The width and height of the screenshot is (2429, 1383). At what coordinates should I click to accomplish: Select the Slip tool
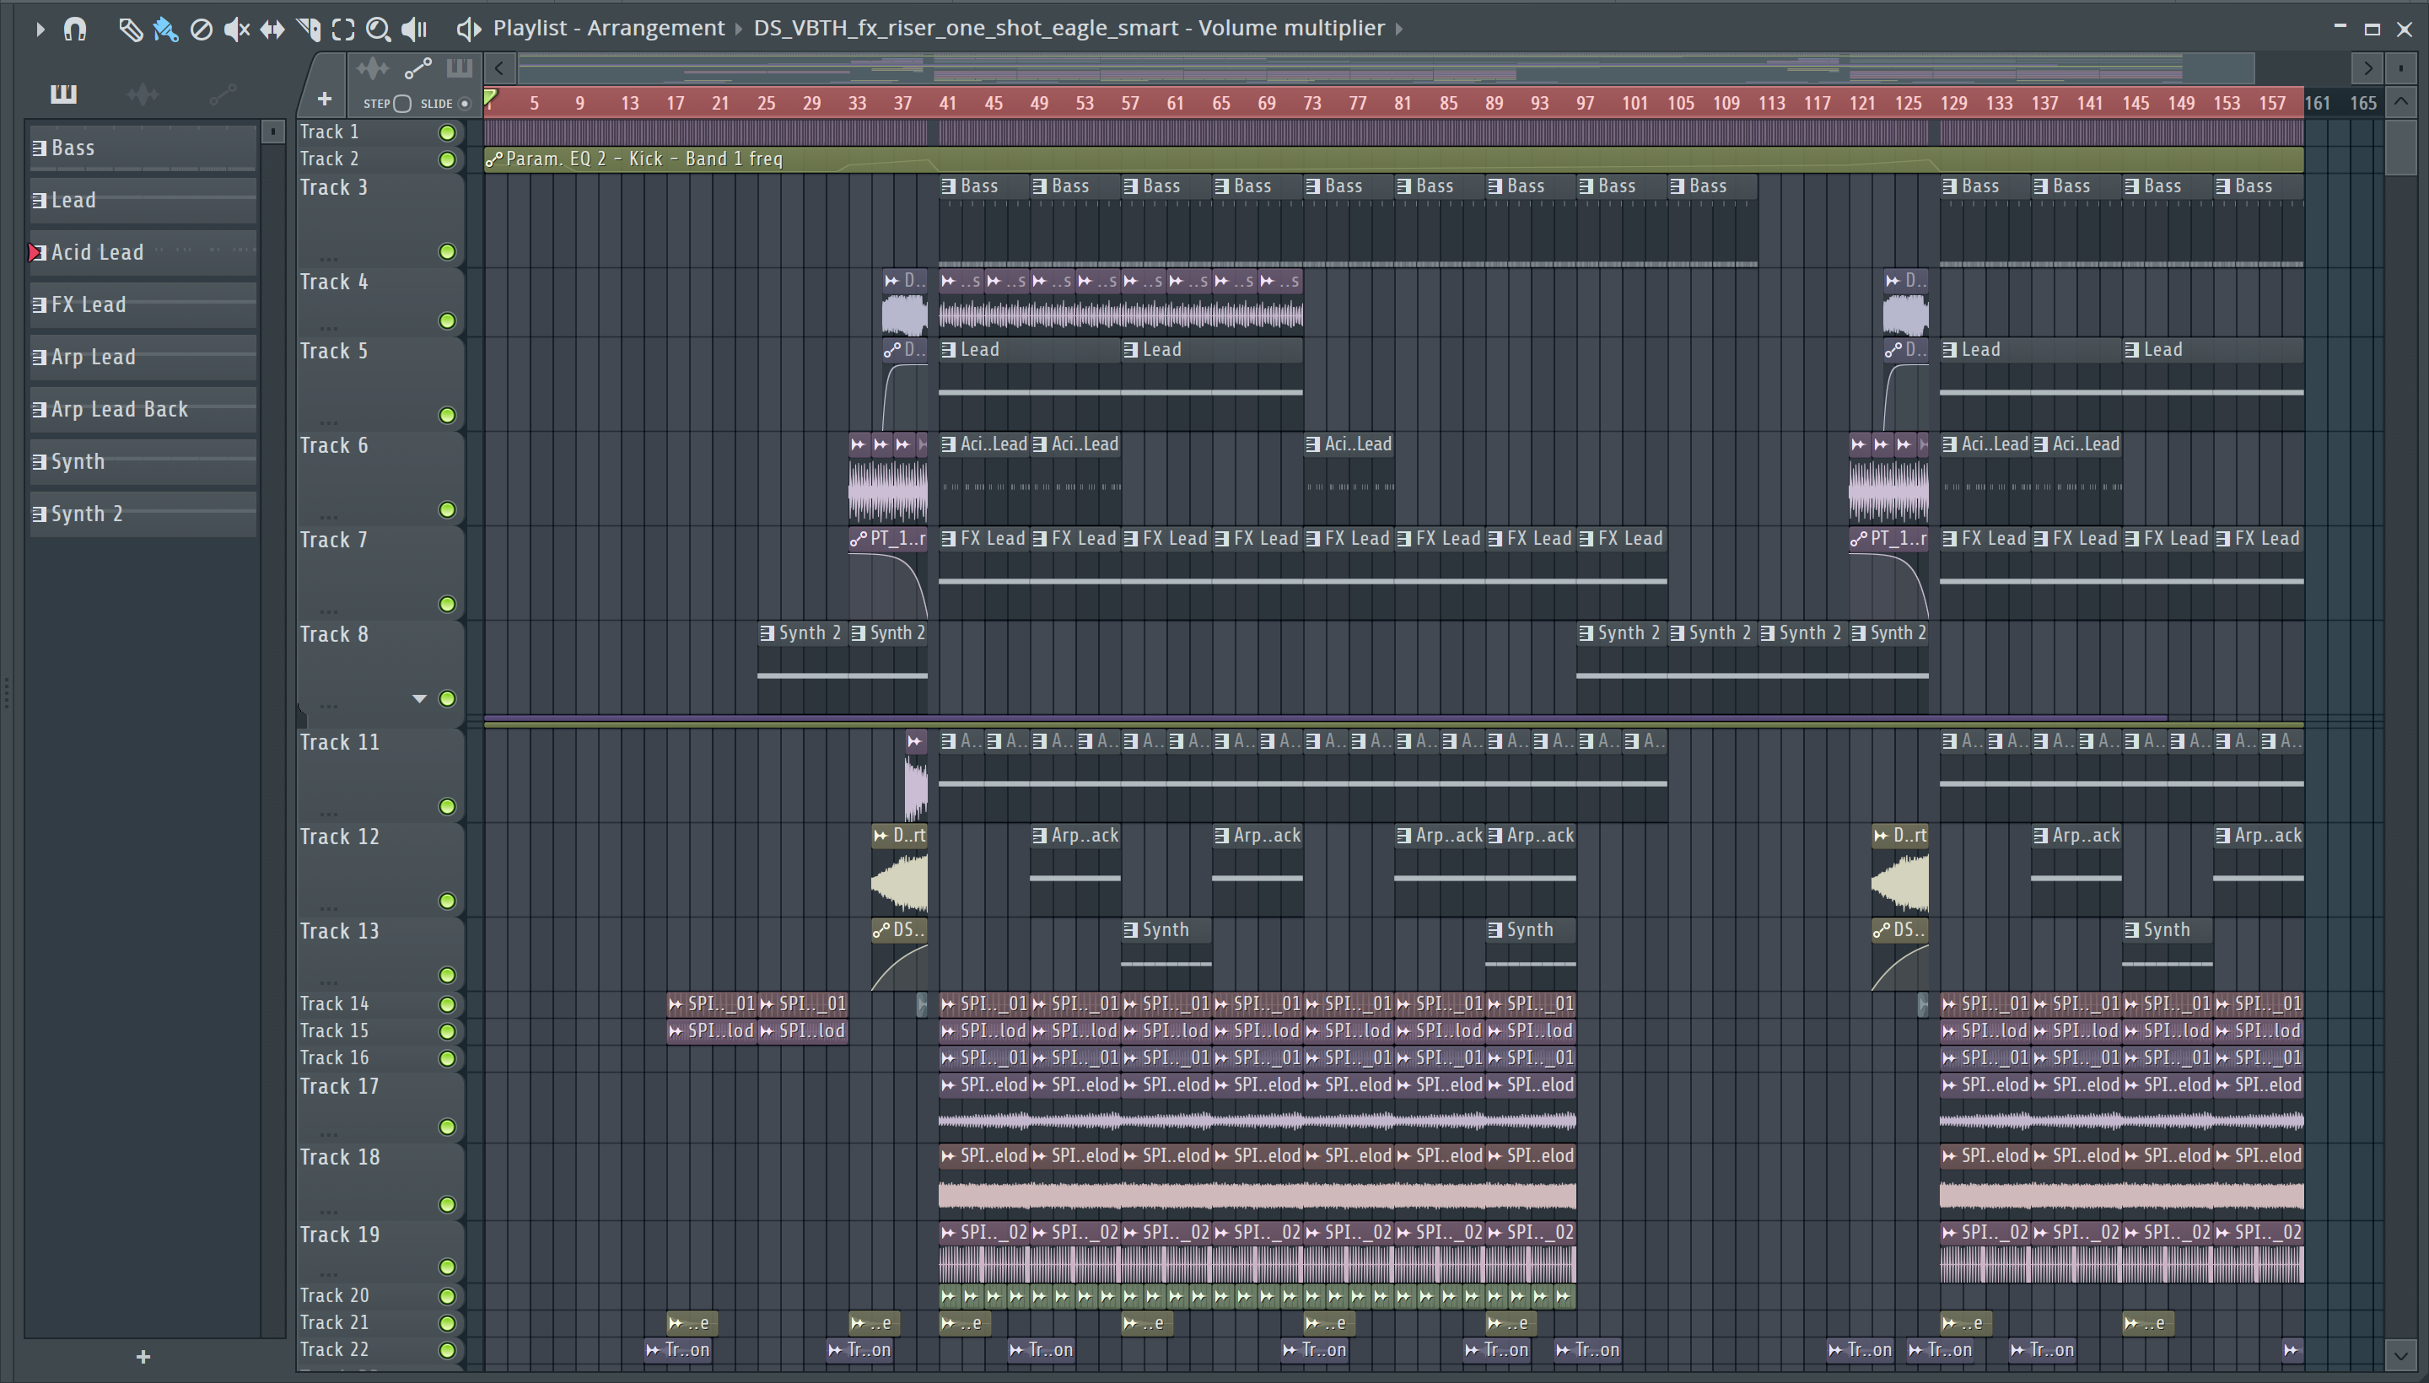272,30
